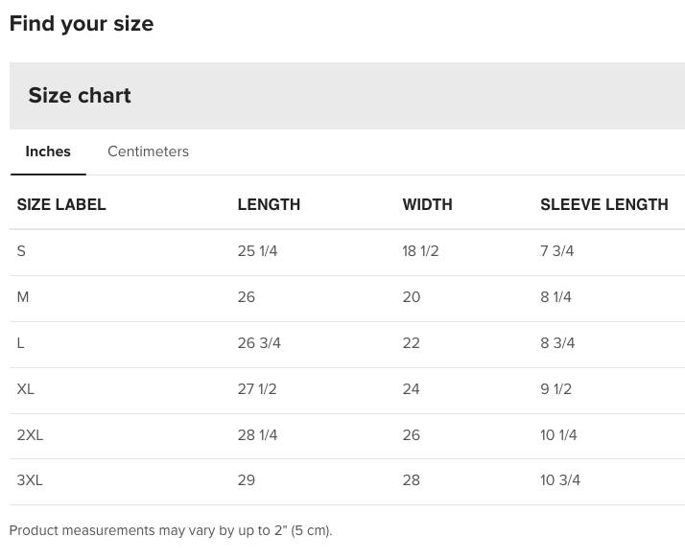Click the product measurements disclaimer text
Screen dimensions: 685x559
(171, 530)
